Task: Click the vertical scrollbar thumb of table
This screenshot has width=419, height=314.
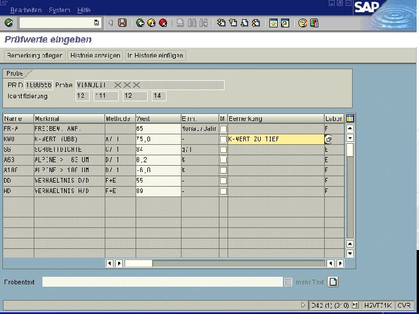Action: (x=350, y=150)
